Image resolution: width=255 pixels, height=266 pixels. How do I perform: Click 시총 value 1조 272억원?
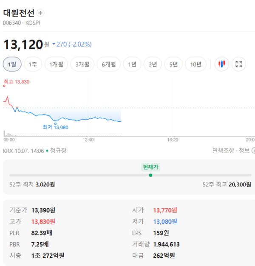pos(48,255)
